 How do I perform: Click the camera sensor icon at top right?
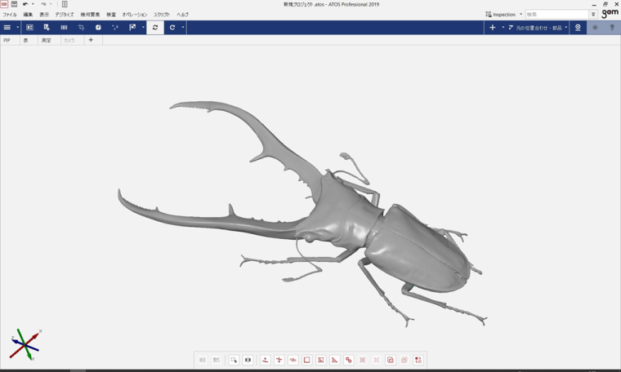(x=578, y=28)
